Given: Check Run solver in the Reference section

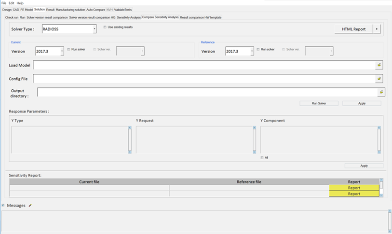Looking at the screenshot, I should pyautogui.click(x=258, y=49).
